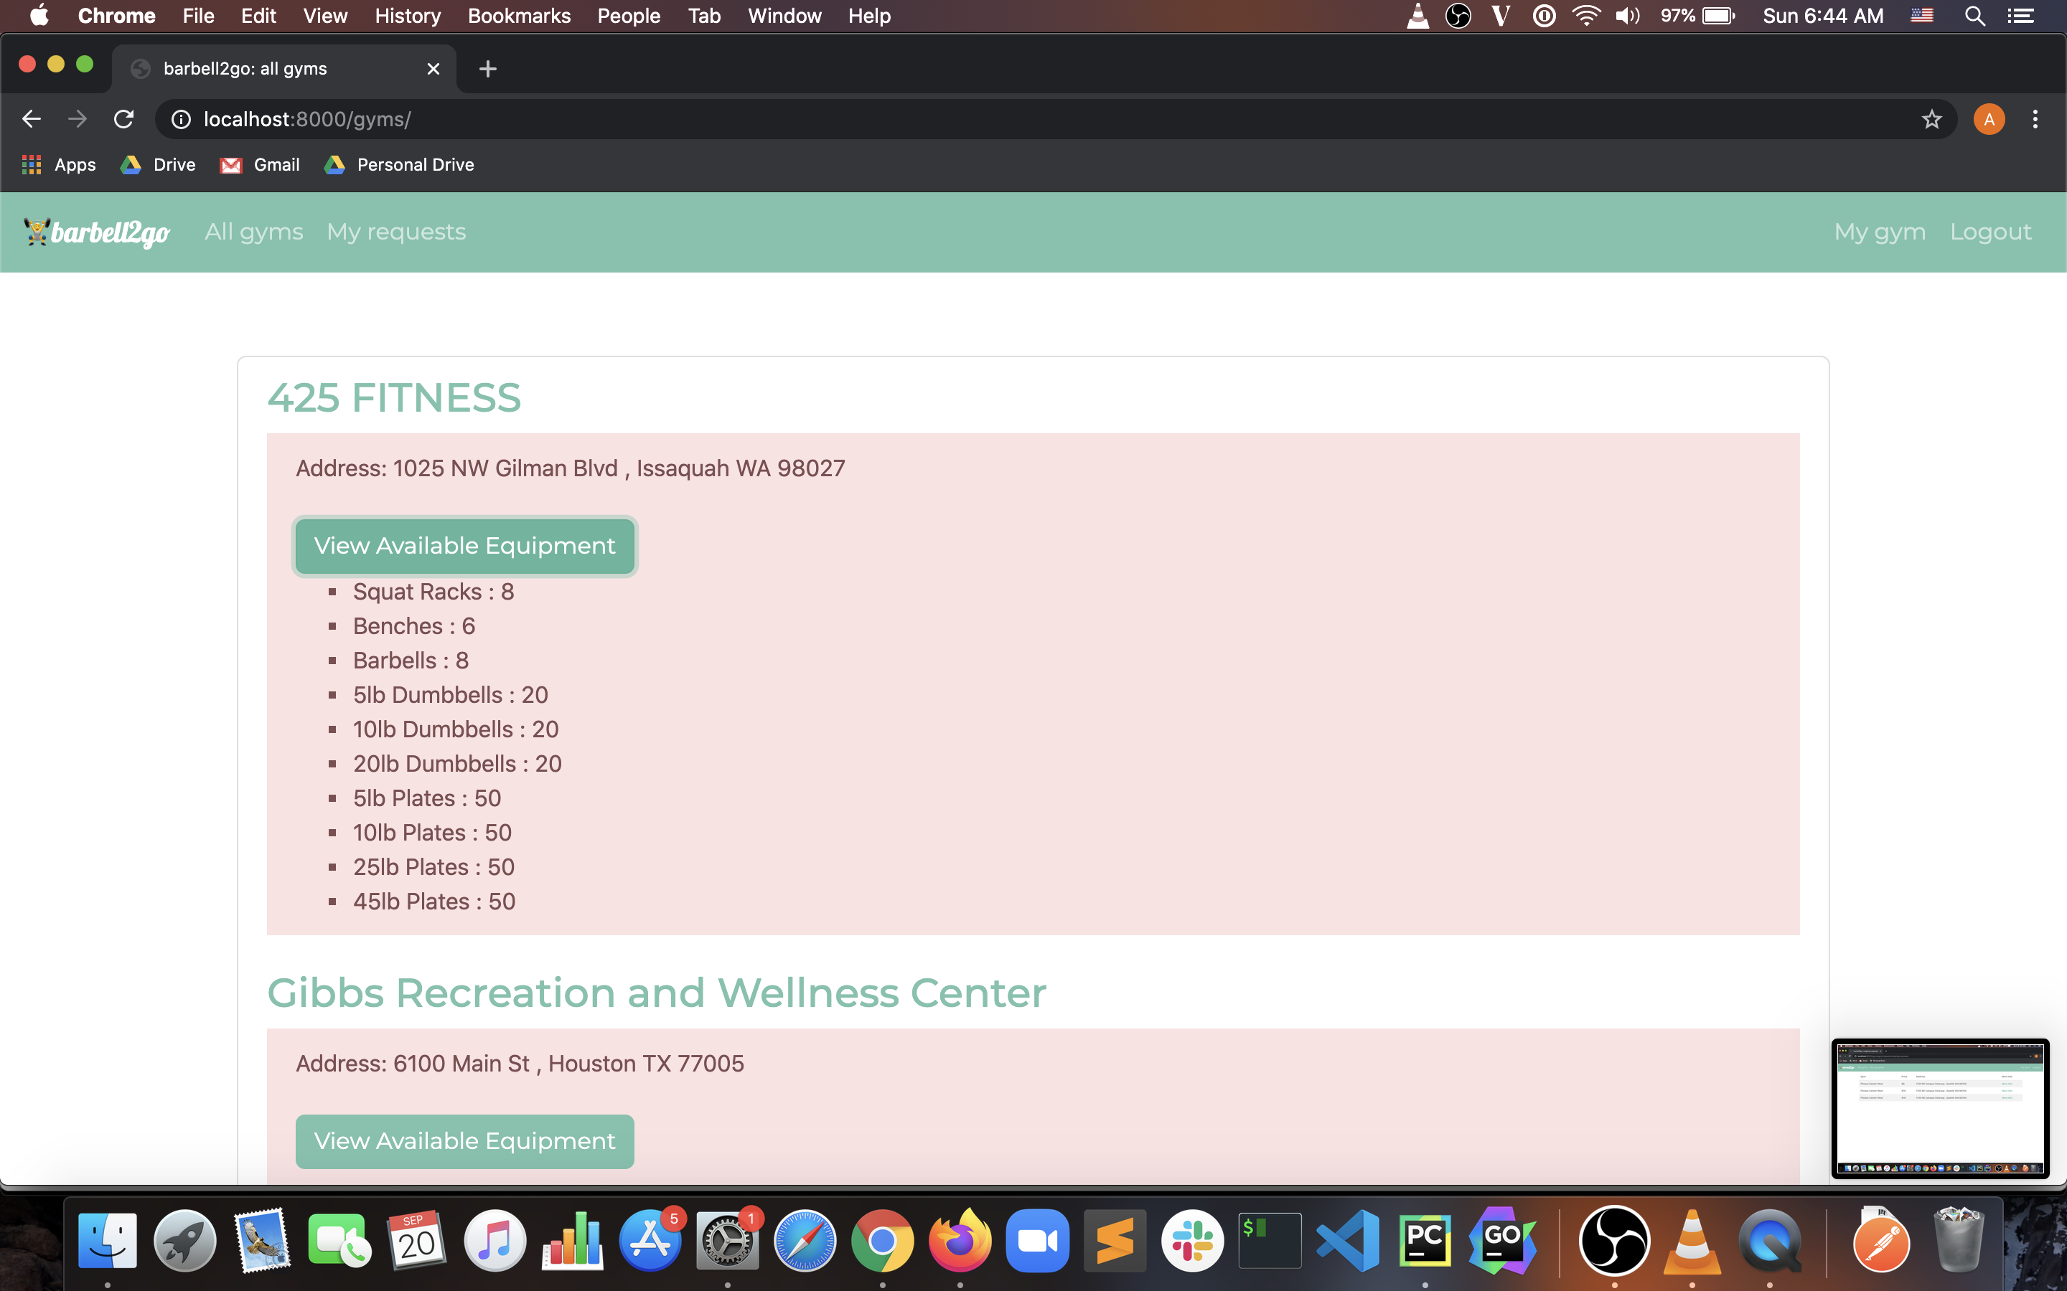The height and width of the screenshot is (1291, 2067).
Task: Open the History menu
Action: tap(408, 16)
